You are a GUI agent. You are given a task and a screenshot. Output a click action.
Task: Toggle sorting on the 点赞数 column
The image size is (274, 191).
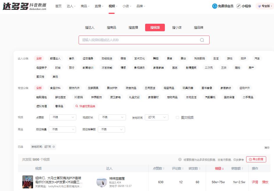[x=158, y=168]
